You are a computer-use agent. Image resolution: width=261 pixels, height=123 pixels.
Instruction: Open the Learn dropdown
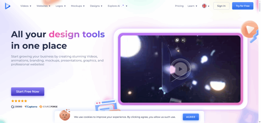[x=192, y=6]
